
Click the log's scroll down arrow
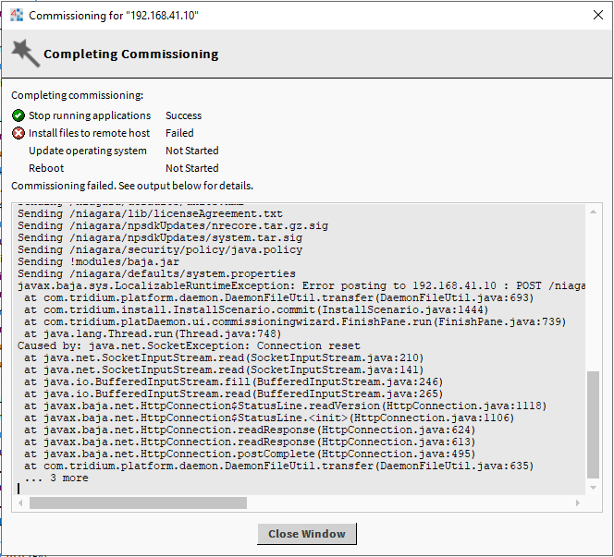coord(593,489)
